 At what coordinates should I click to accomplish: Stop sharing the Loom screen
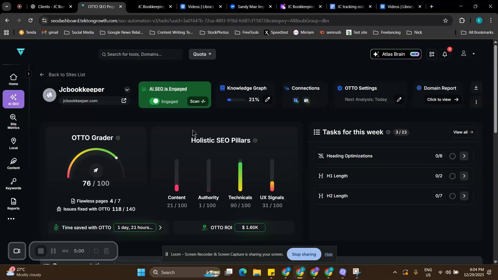pyautogui.click(x=304, y=254)
